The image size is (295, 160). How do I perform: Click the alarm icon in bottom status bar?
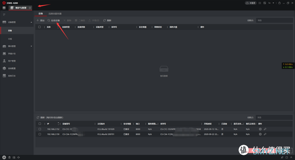point(4,157)
